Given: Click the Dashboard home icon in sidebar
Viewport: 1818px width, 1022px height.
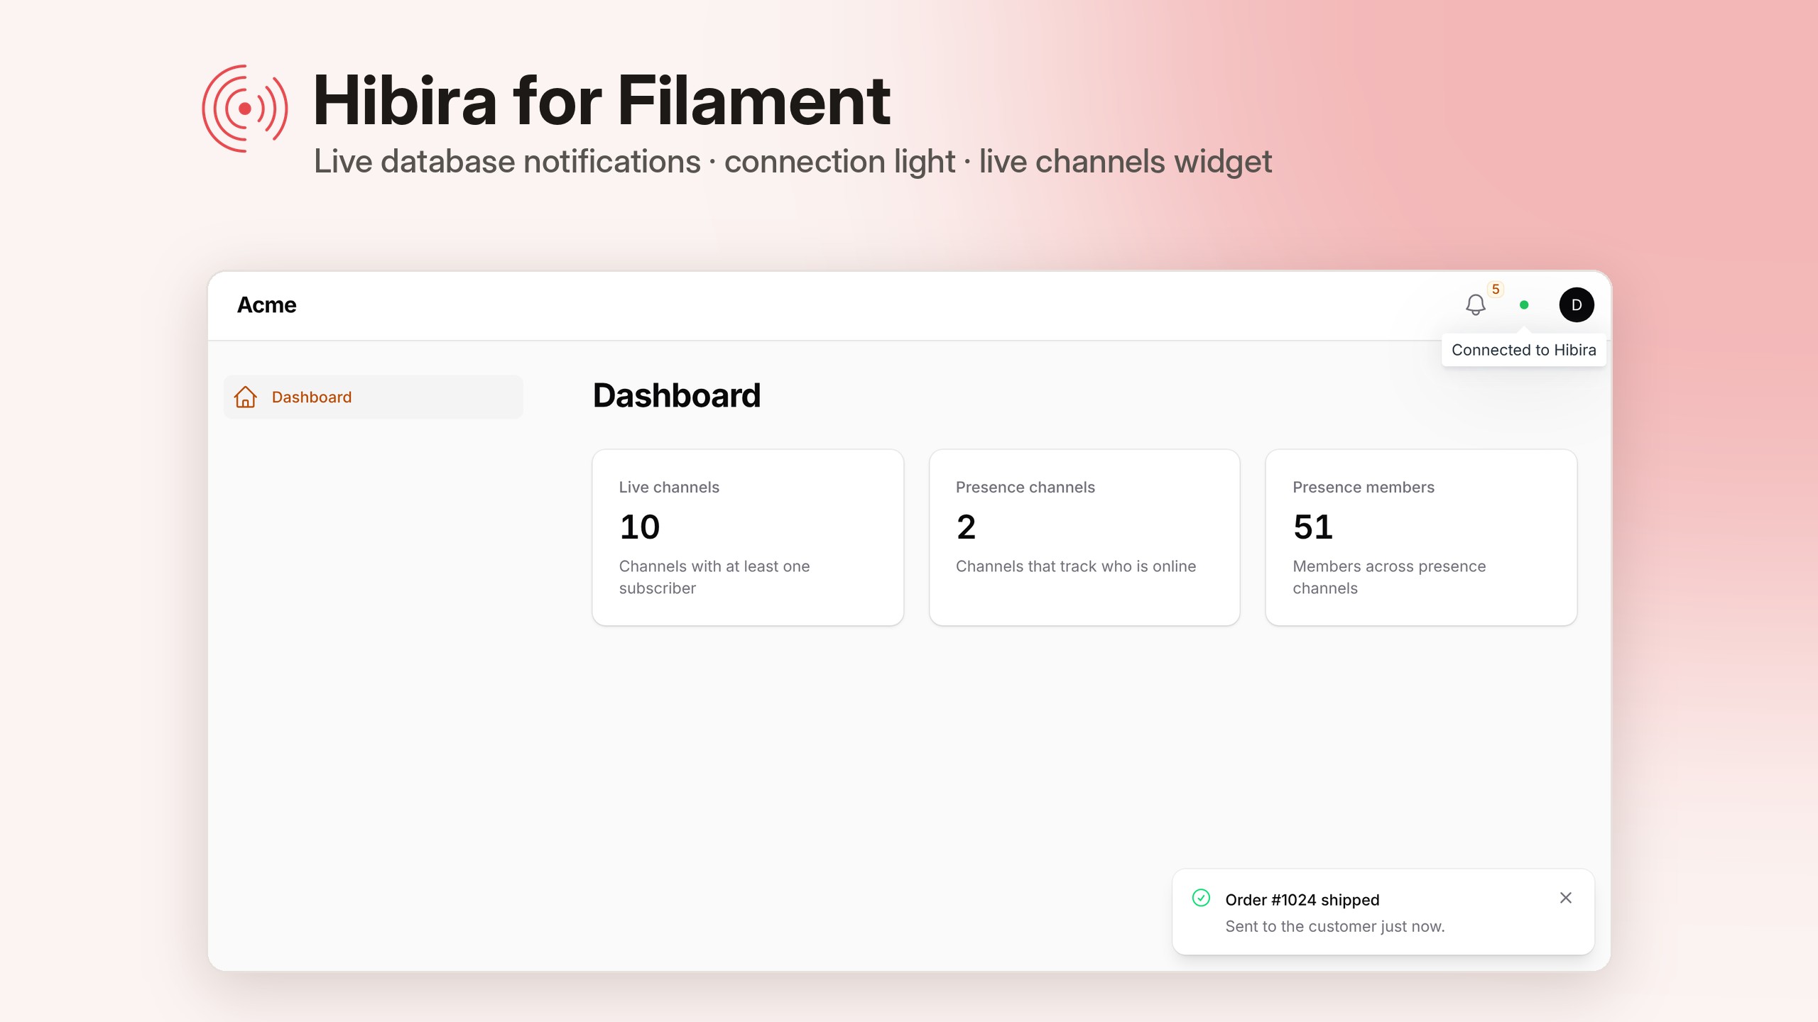Looking at the screenshot, I should tap(246, 397).
